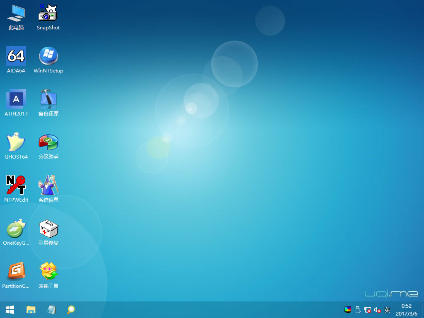Click the notepad icon on the taskbar
Screen dimensions: 424x318
pyautogui.click(x=51, y=310)
